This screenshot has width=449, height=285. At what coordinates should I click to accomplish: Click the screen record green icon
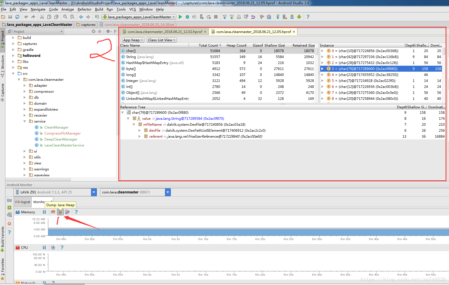(9, 208)
